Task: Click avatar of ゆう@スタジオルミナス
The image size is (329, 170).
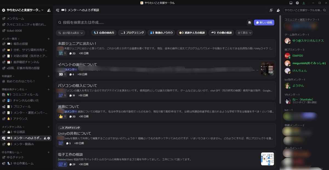Action: coord(287,41)
